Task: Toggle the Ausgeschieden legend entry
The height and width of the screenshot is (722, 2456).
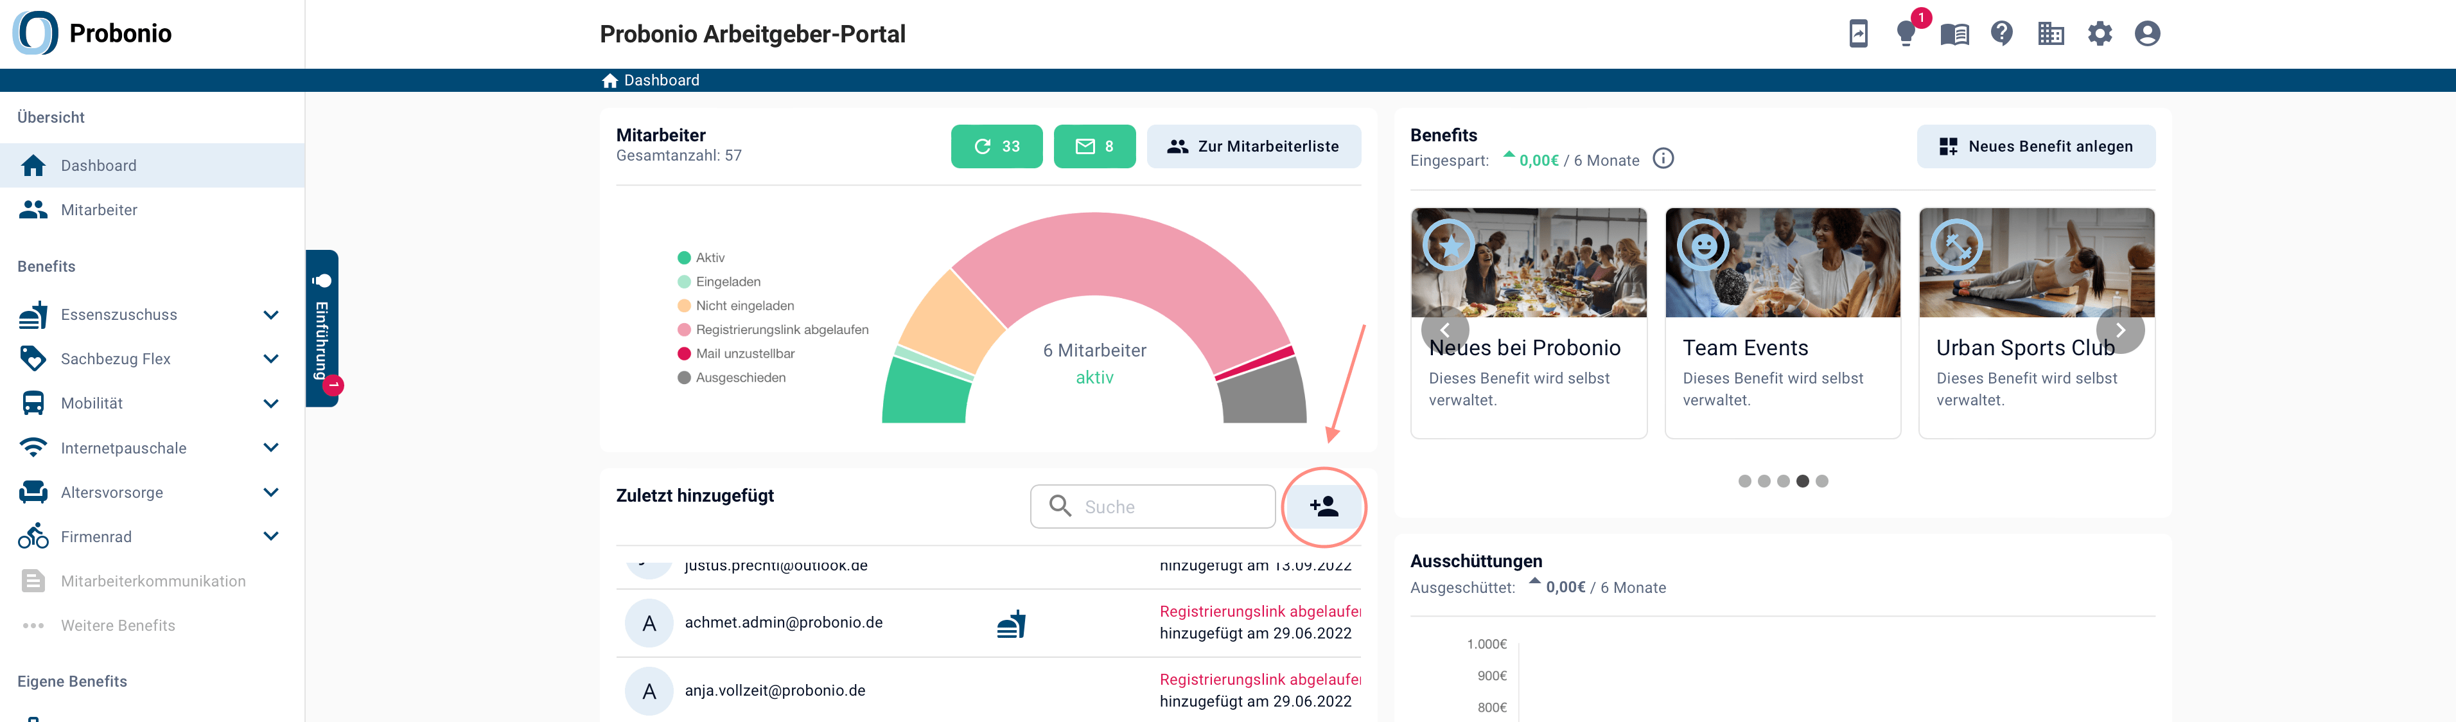Action: point(732,378)
